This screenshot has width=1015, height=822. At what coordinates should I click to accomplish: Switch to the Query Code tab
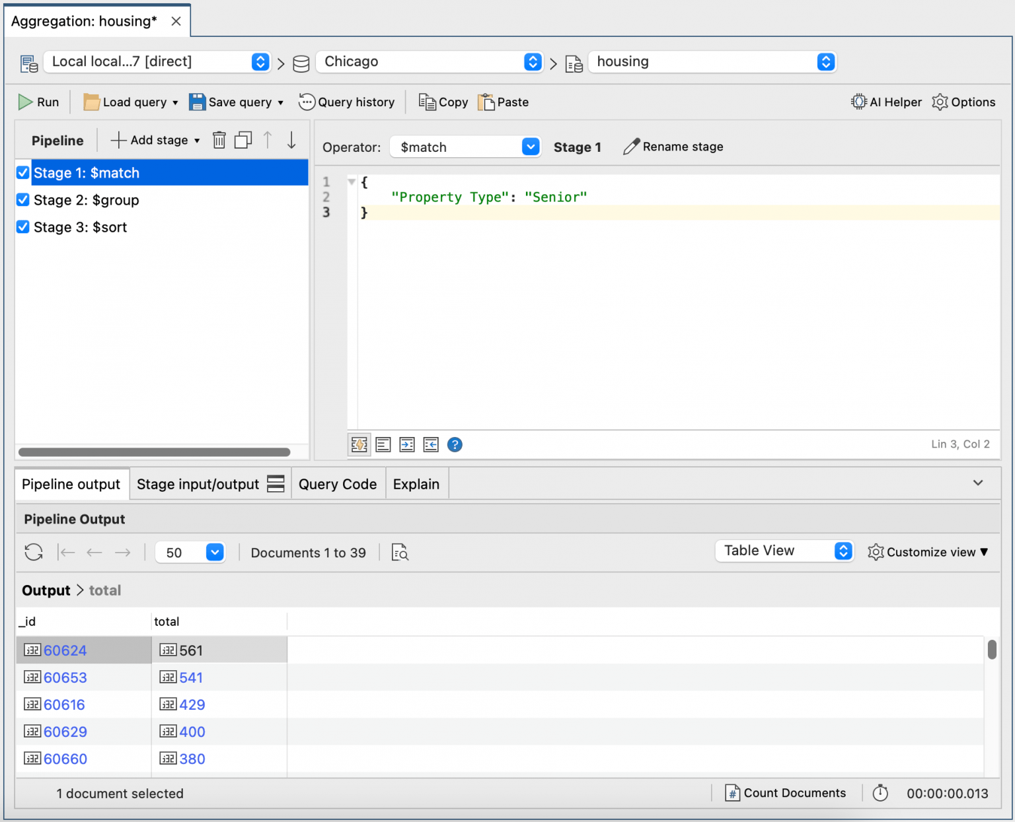click(x=337, y=484)
